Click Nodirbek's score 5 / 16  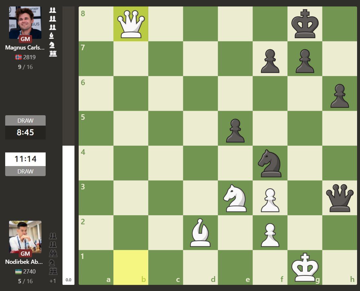25,281
